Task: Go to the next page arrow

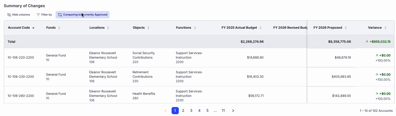Action: pyautogui.click(x=233, y=111)
